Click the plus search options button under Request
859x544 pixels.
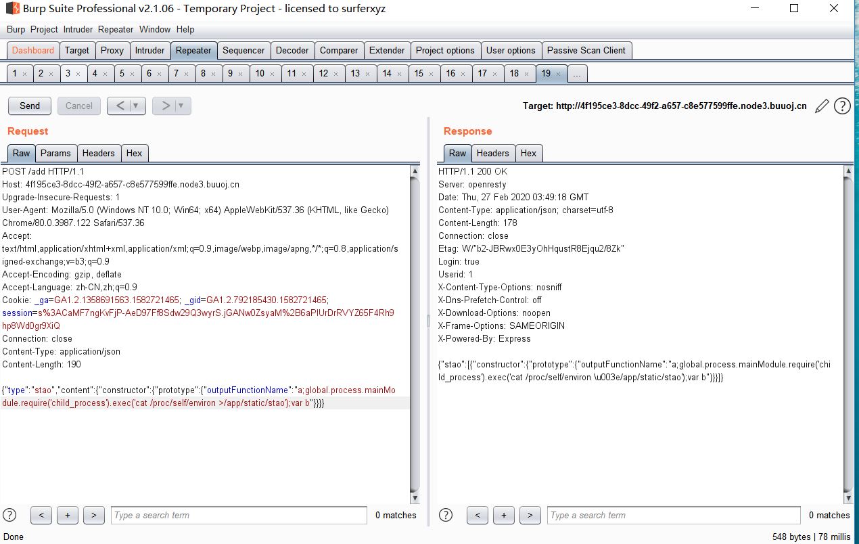[68, 515]
